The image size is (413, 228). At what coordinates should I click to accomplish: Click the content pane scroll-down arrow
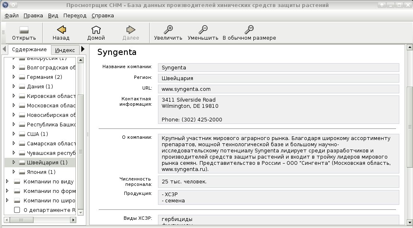(x=410, y=222)
